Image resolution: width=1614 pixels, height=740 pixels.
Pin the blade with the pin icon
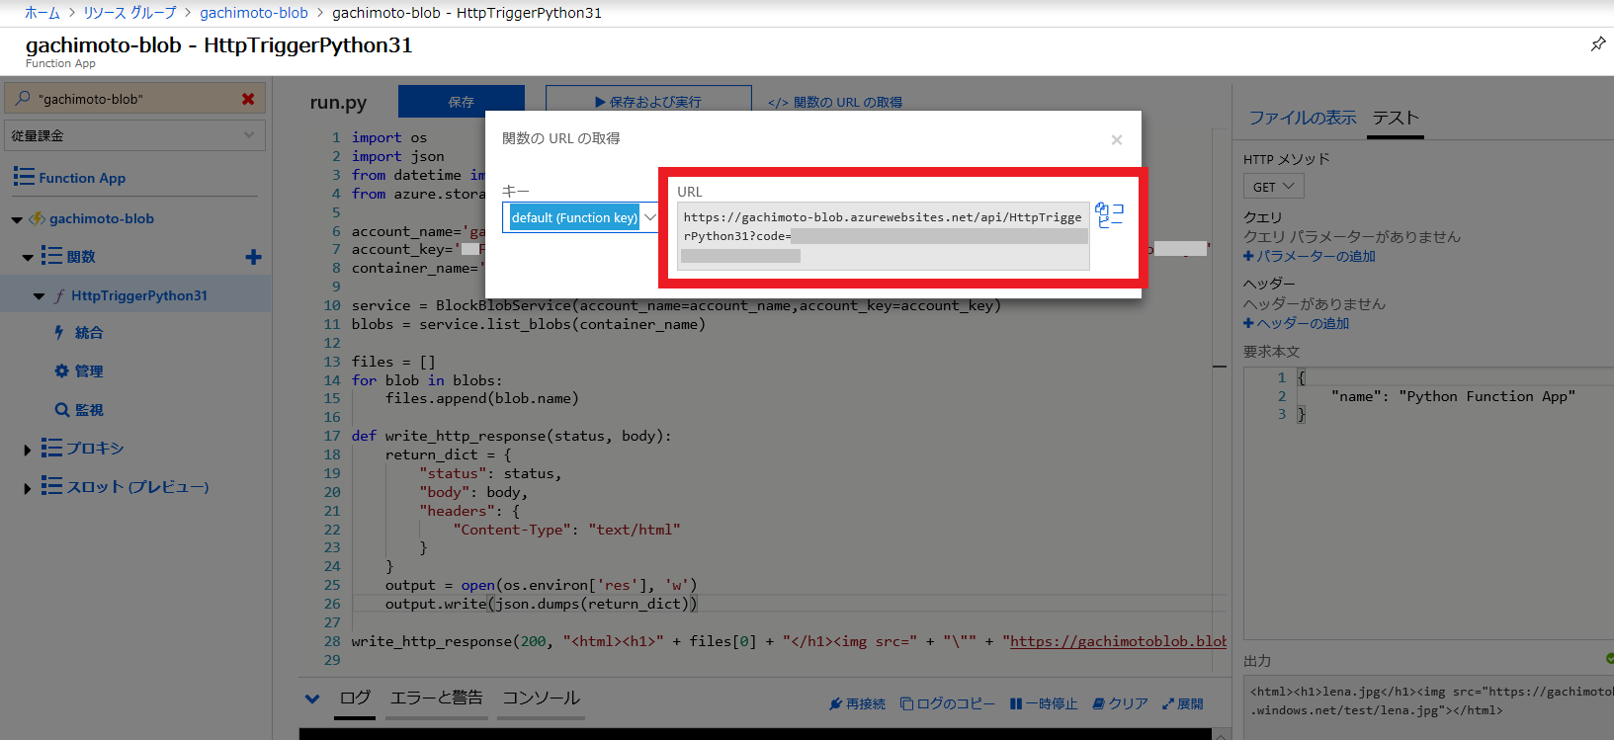point(1597,44)
